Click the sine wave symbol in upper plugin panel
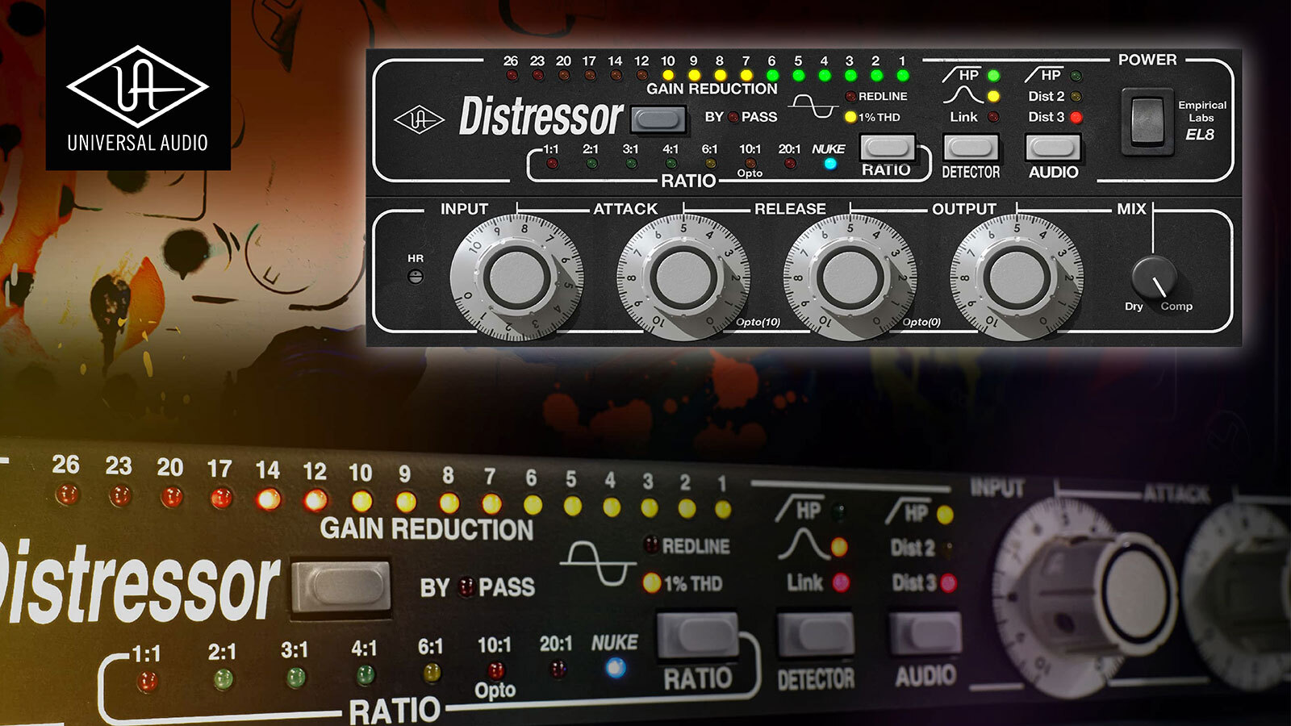The height and width of the screenshot is (726, 1291). point(812,106)
